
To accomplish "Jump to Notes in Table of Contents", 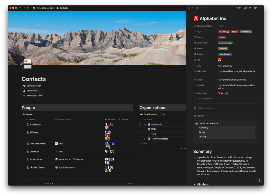I will pos(202,132).
